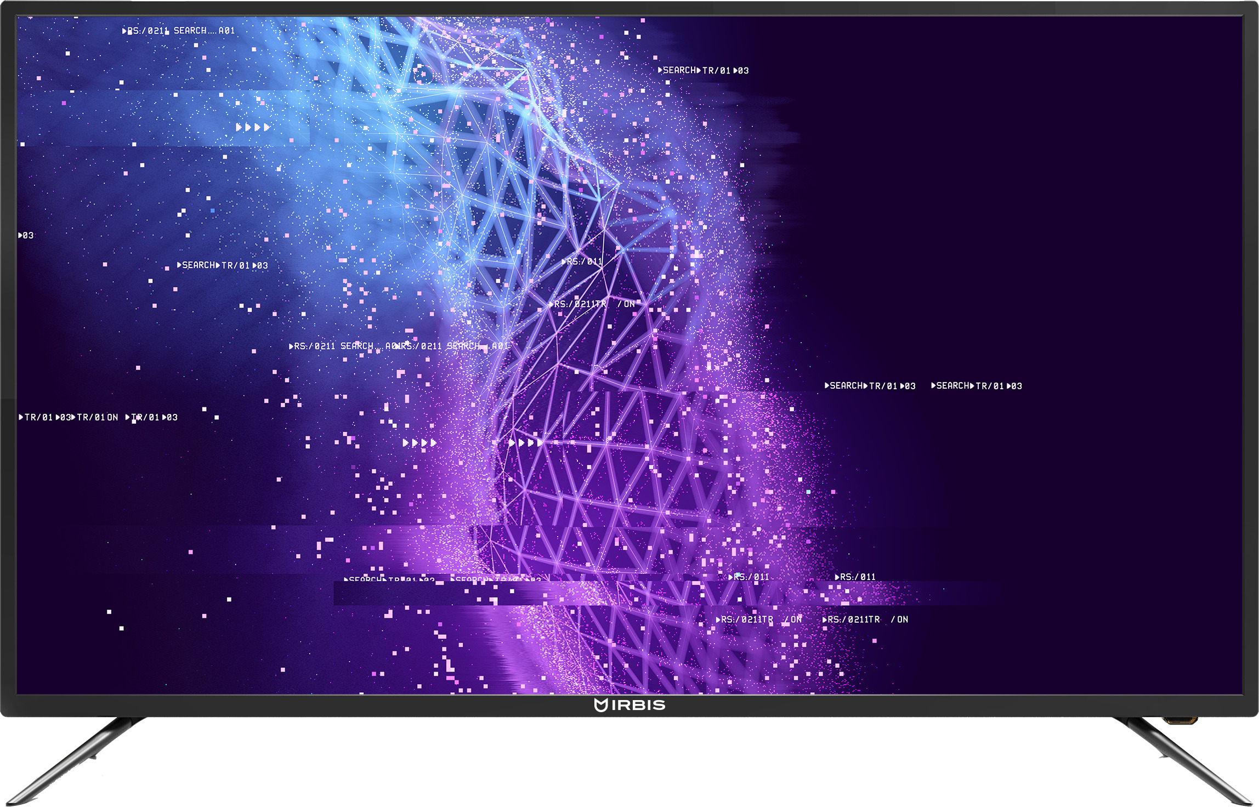Viewport: 1259px width, 807px height.
Task: Click the rightmost 'SEARCH▸TR/01▸03' label
Action: (977, 386)
